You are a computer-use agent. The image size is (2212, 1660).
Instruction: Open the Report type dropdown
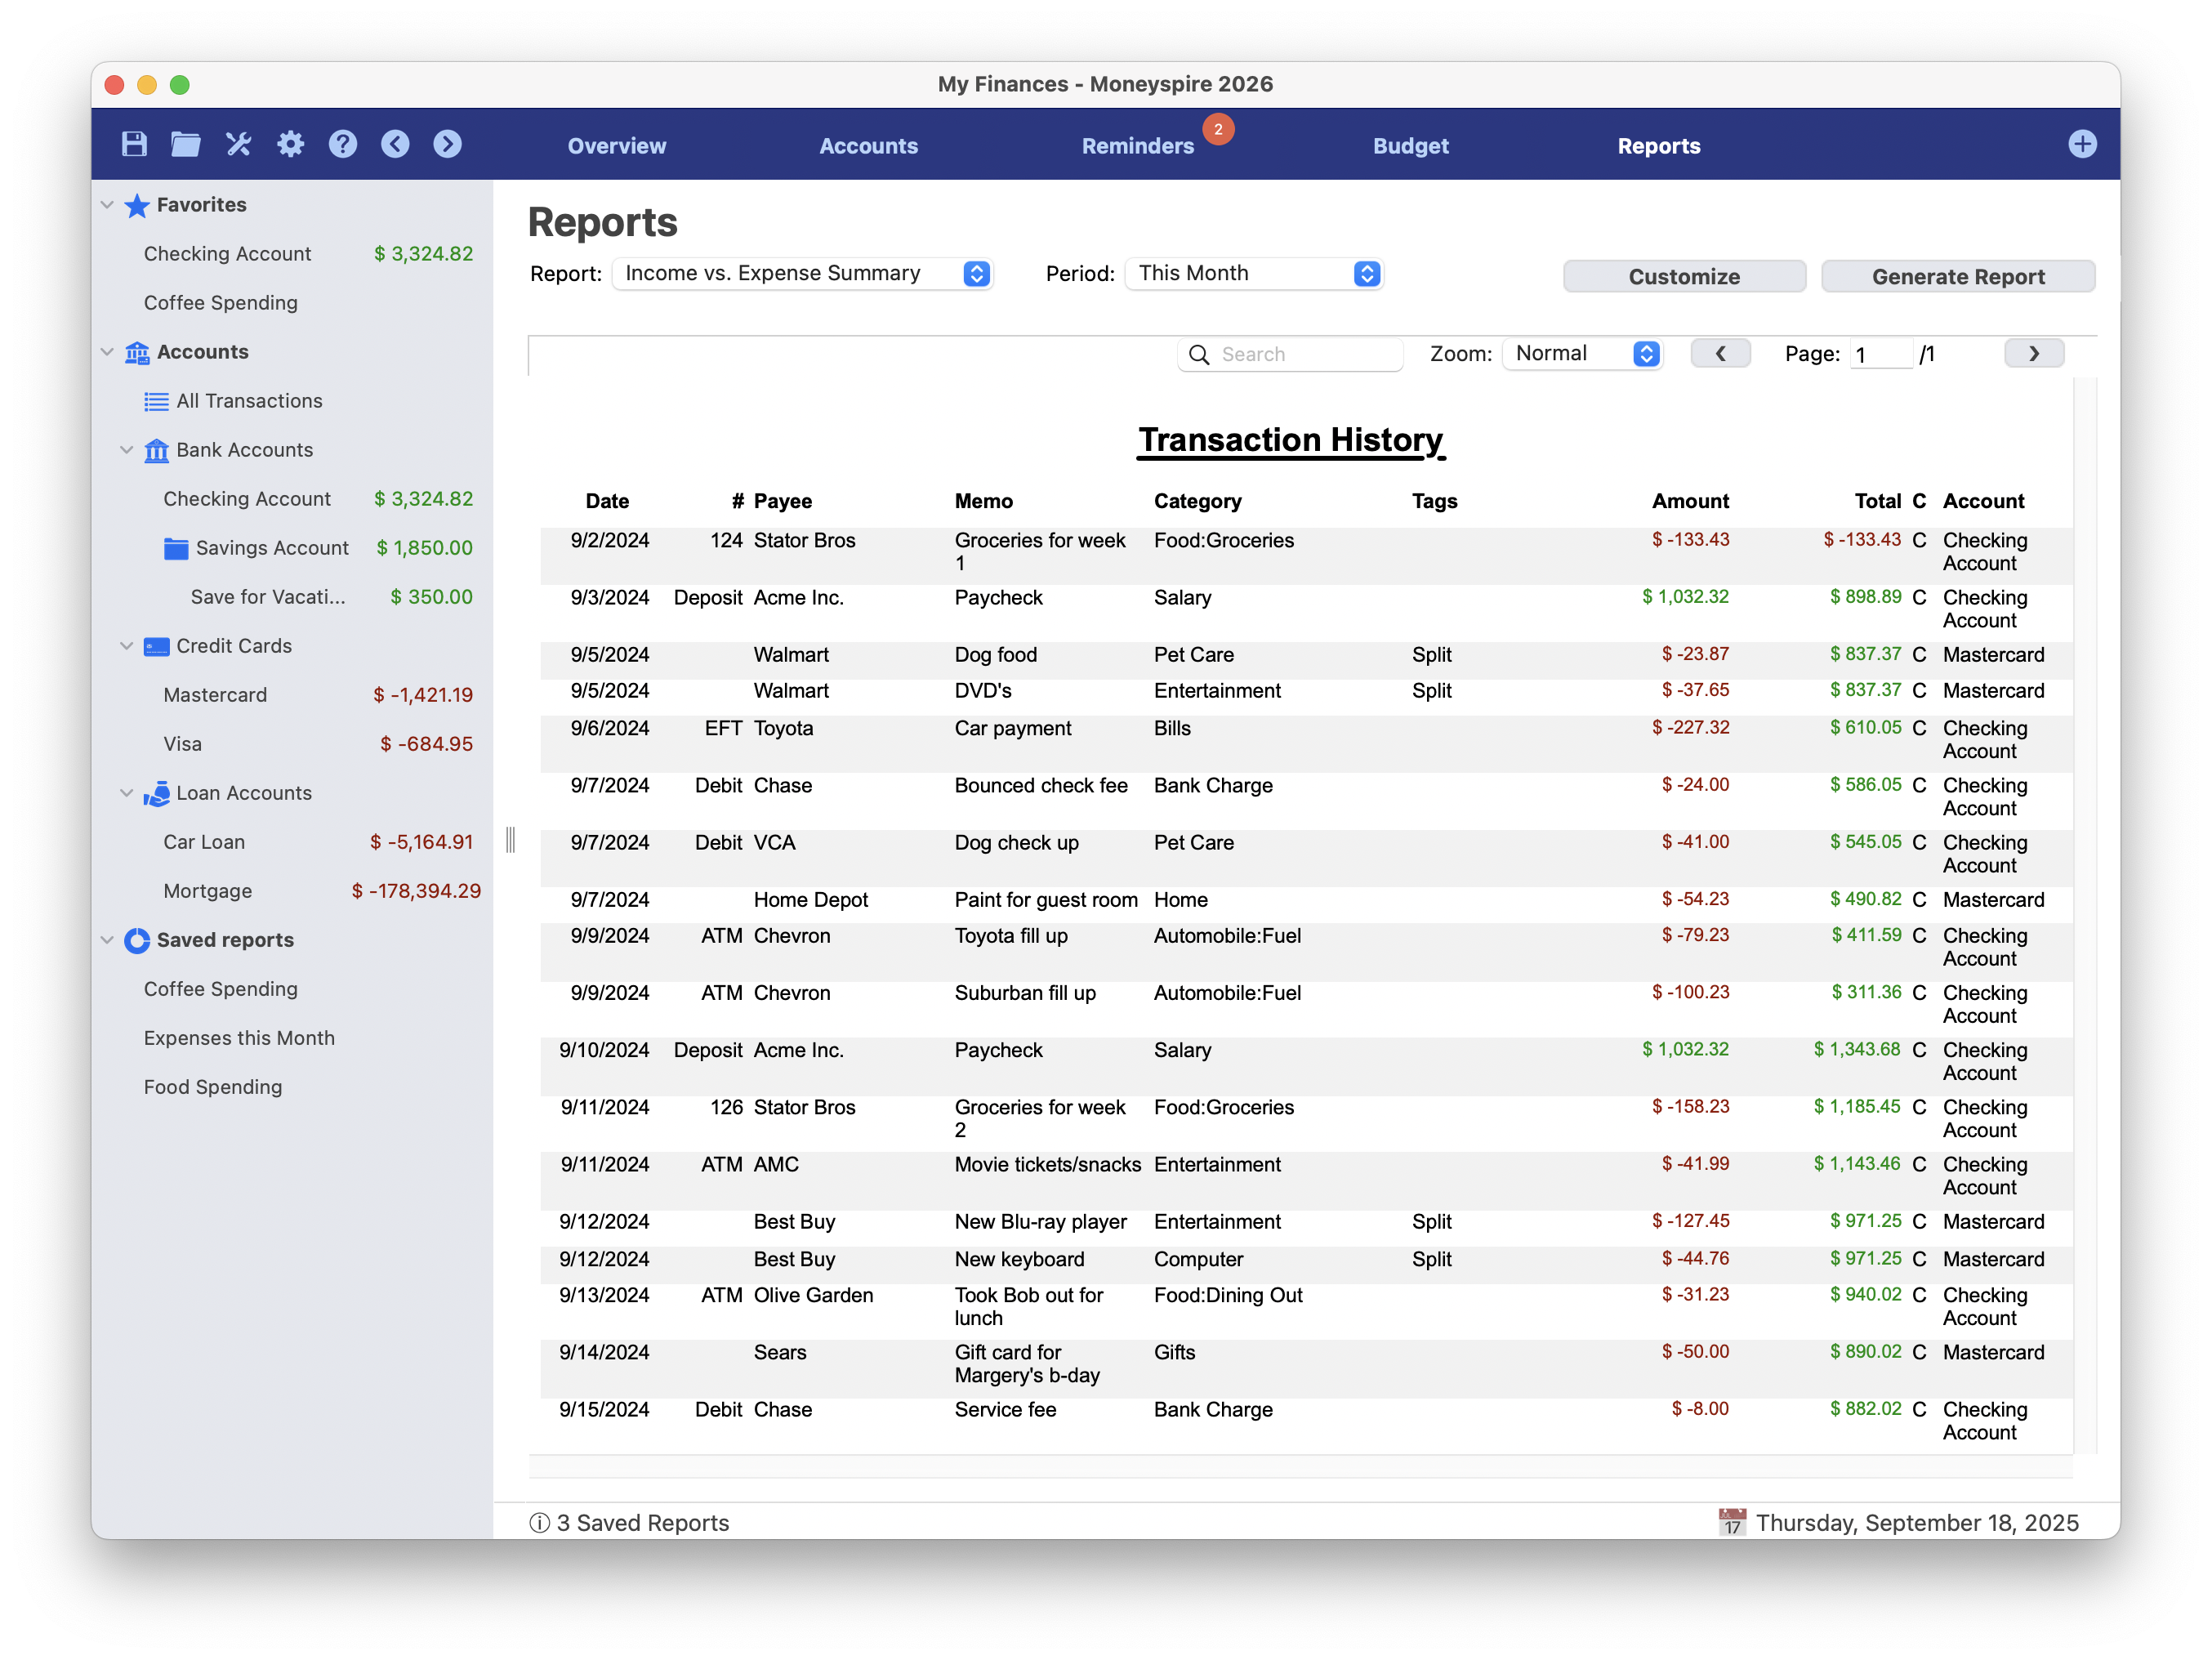coord(802,274)
